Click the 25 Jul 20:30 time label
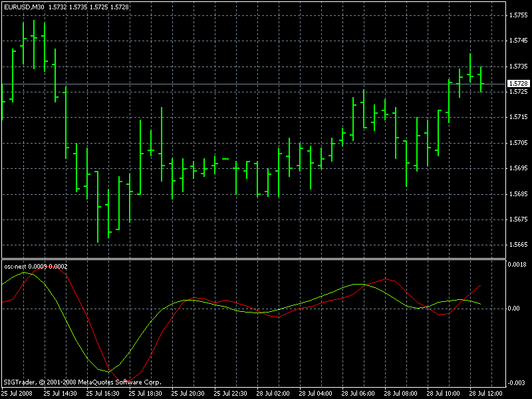The image size is (532, 399). click(188, 394)
